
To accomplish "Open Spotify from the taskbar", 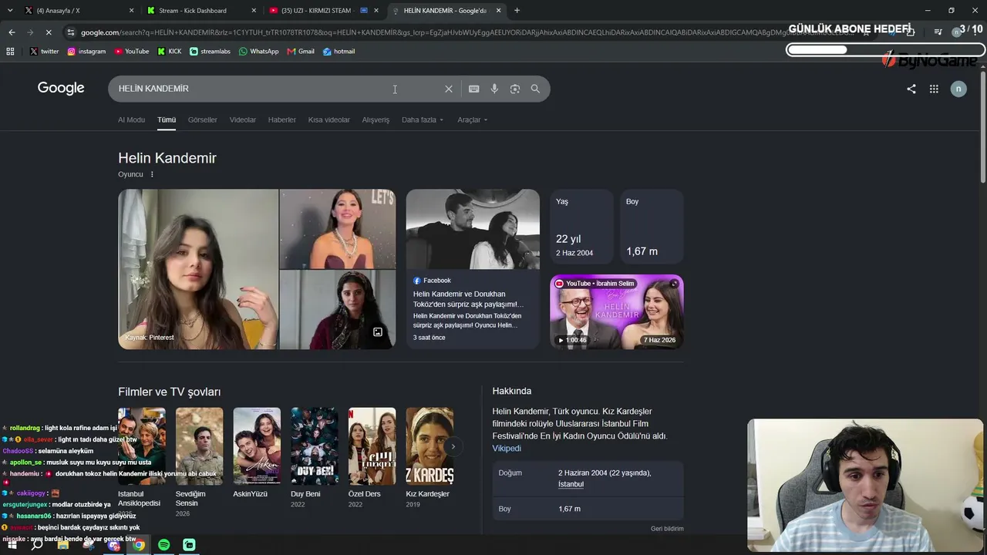I will 164,545.
